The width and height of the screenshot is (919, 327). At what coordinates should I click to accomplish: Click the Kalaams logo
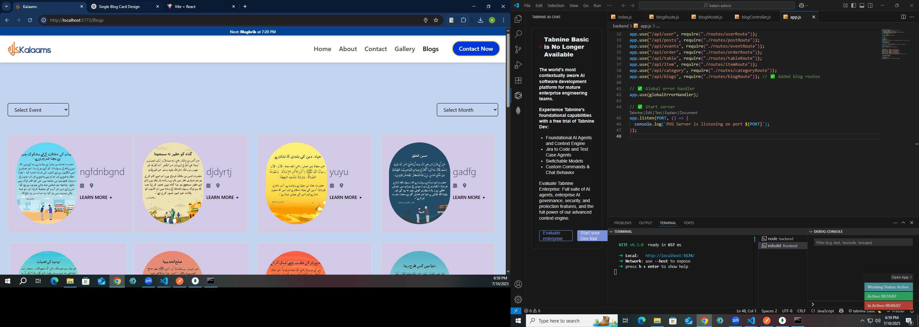30,49
